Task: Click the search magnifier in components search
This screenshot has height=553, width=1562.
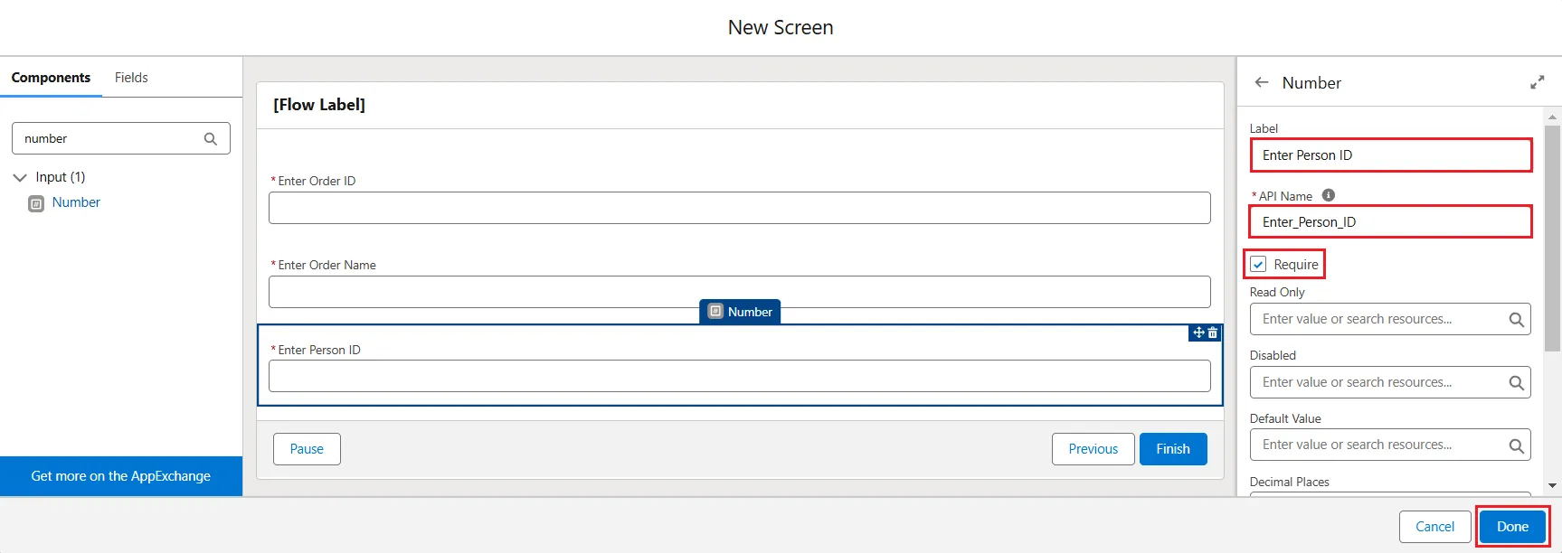Action: (211, 139)
